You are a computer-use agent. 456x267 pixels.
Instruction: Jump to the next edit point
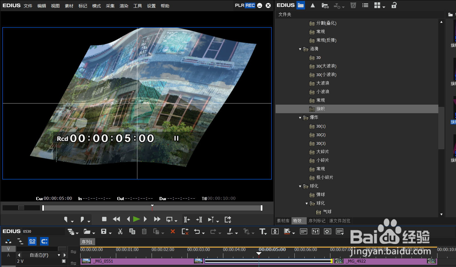click(199, 220)
